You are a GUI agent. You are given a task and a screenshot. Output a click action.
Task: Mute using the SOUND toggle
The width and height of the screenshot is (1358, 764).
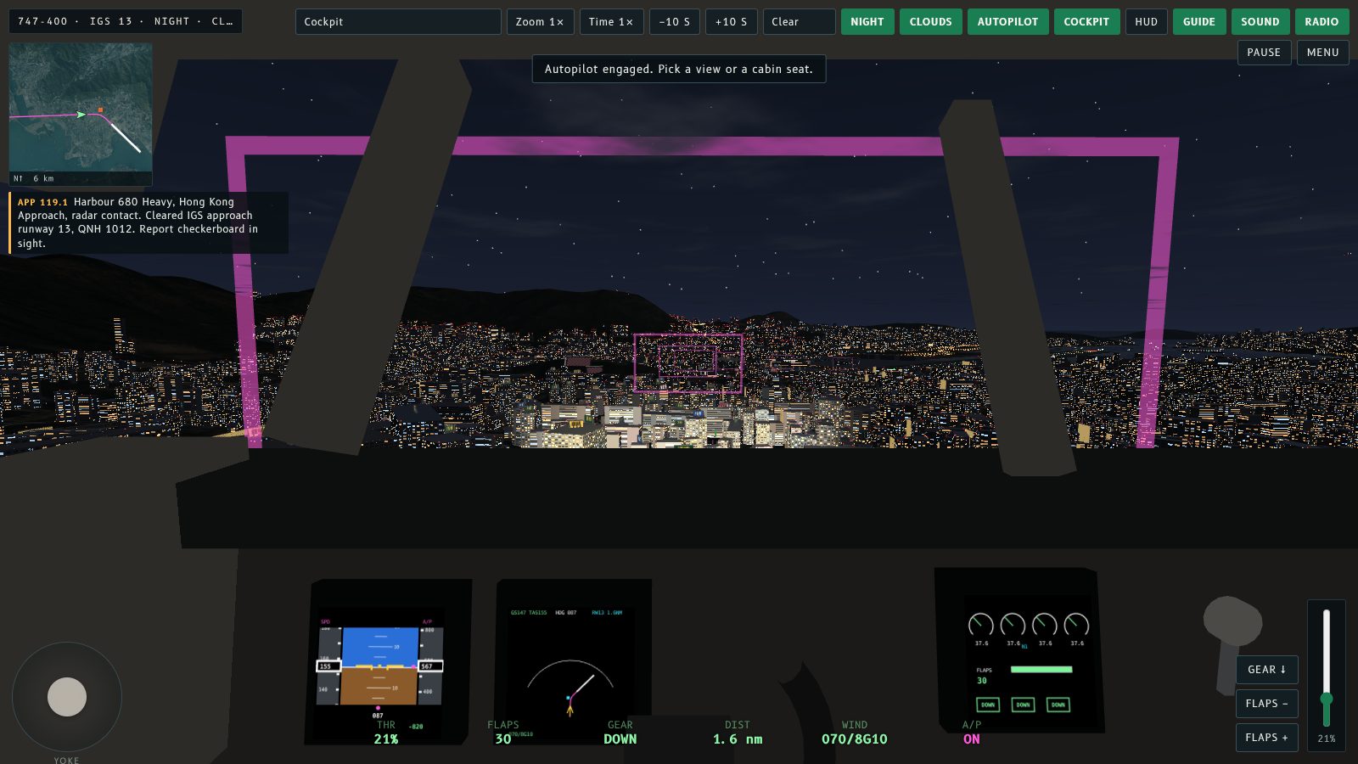pyautogui.click(x=1260, y=21)
